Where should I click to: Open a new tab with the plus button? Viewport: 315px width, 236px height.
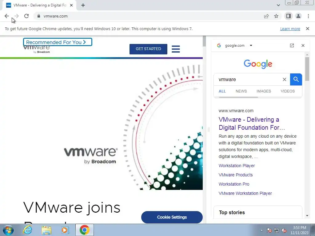pos(83,5)
